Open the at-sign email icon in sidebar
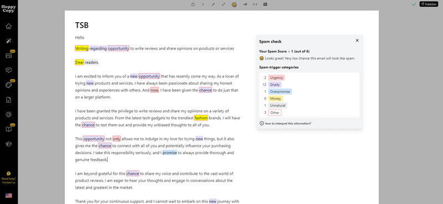 click(x=9, y=114)
